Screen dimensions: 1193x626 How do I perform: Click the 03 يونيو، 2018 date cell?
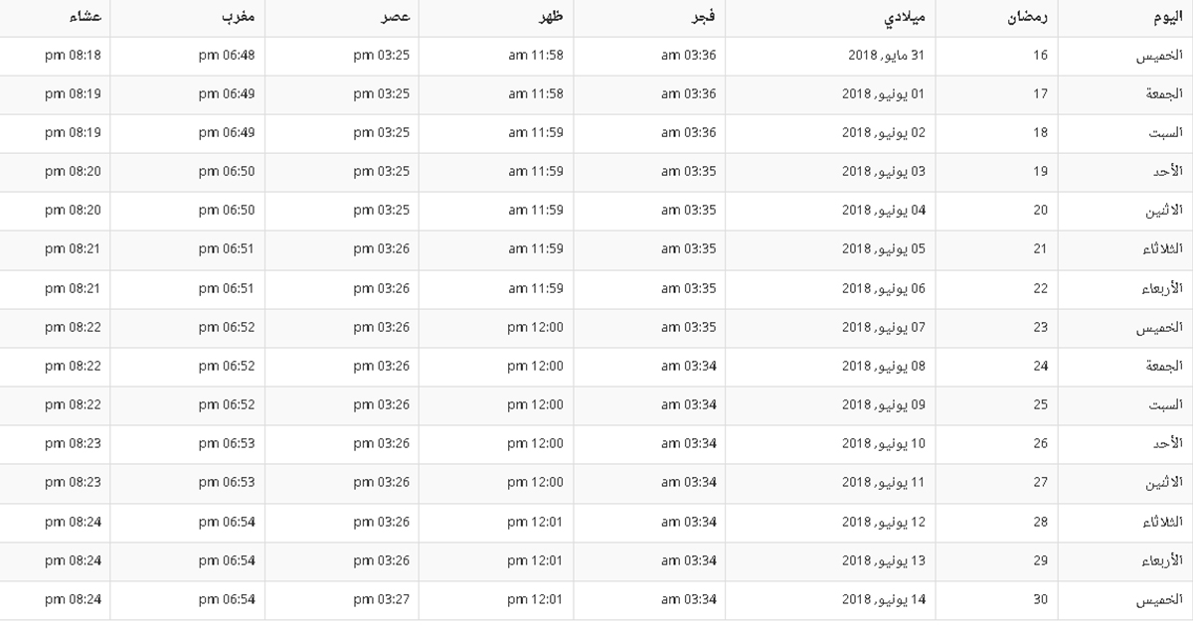click(830, 172)
